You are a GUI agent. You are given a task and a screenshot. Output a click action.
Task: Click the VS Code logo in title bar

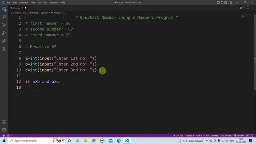click(3, 2)
